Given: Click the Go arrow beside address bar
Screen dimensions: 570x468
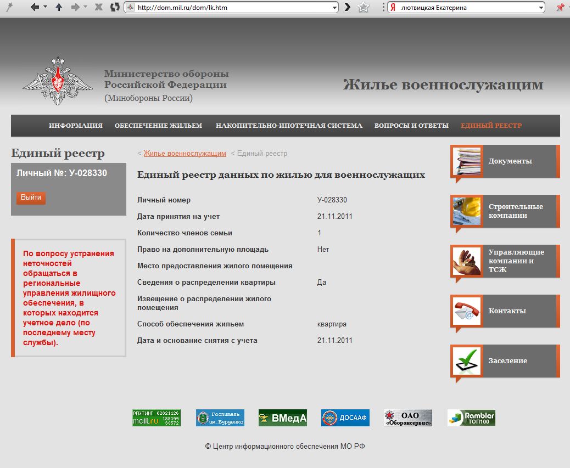Looking at the screenshot, I should click(348, 7).
